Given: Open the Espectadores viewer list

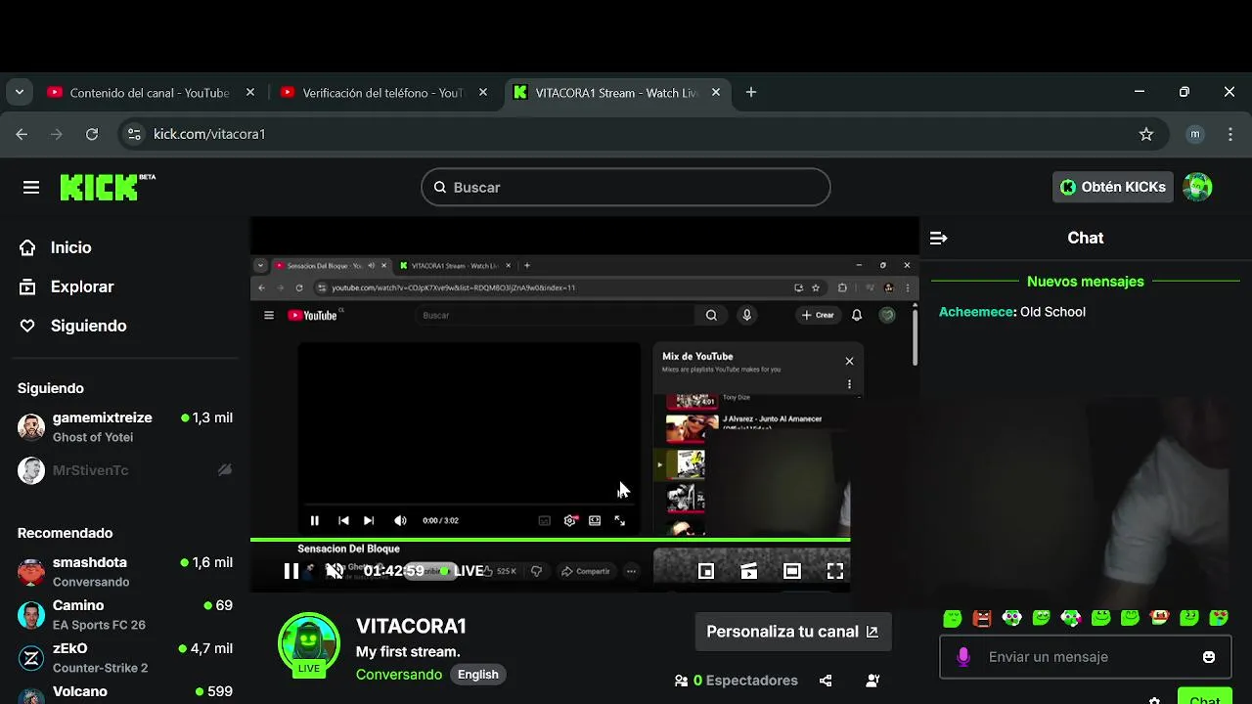Looking at the screenshot, I should tap(736, 681).
